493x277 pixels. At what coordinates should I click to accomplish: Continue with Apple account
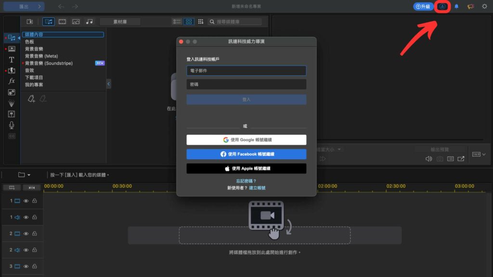pos(246,169)
